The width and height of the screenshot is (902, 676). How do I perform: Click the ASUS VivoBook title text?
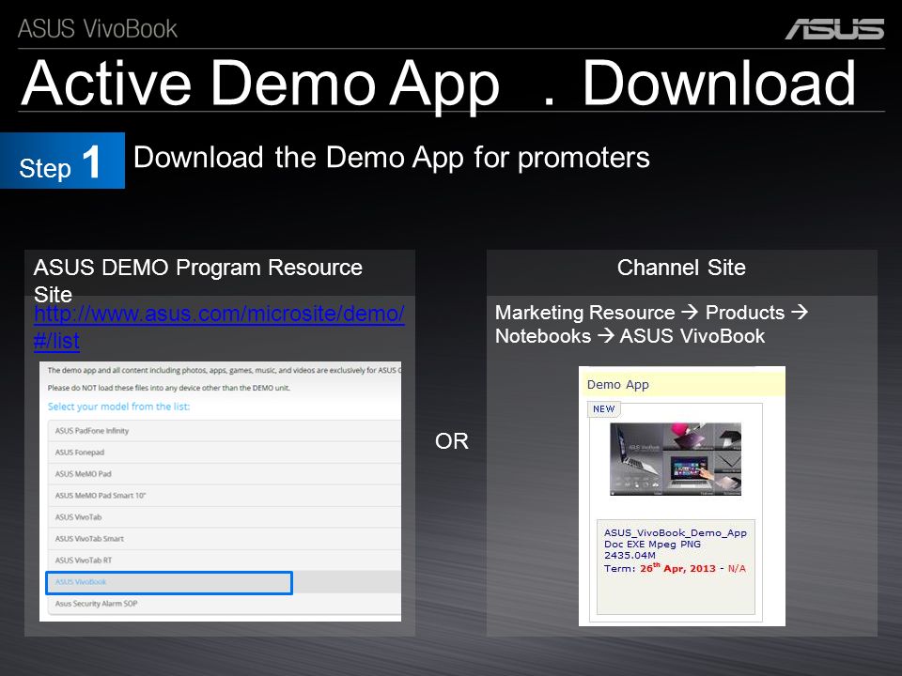pyautogui.click(x=97, y=29)
